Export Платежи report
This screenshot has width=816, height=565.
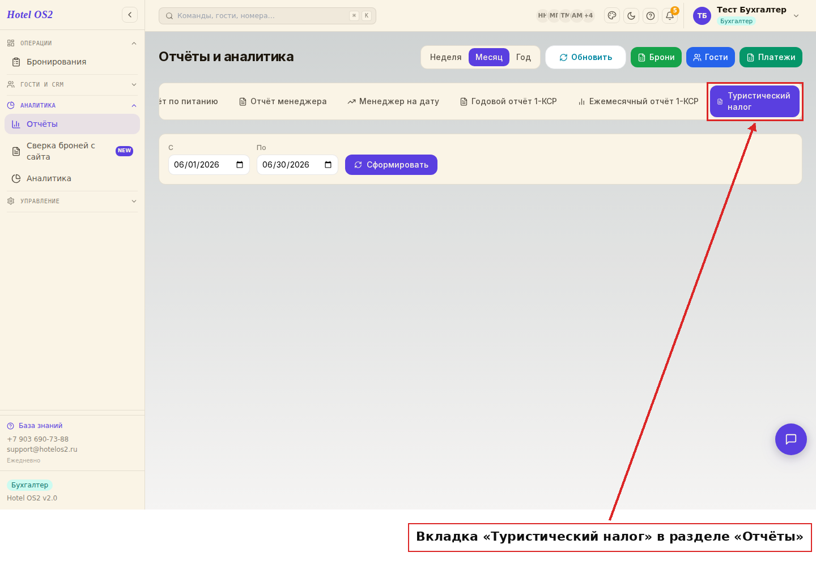pyautogui.click(x=771, y=57)
